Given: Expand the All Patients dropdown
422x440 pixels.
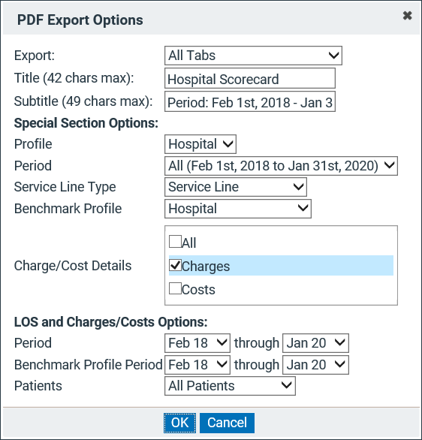Looking at the screenshot, I should coord(230,386).
